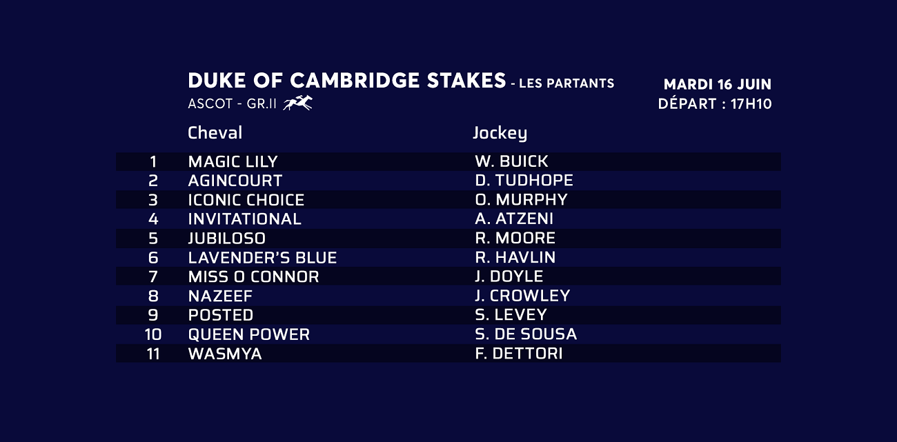The image size is (897, 442).
Task: Click the Mardi 16 Juin date
Action: pos(717,85)
